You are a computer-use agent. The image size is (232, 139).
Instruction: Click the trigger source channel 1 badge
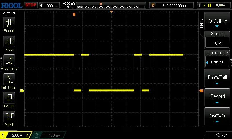(209, 6)
